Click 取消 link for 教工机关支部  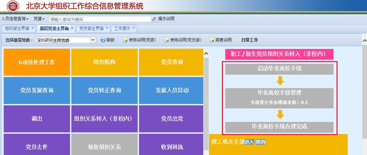(x=260, y=142)
